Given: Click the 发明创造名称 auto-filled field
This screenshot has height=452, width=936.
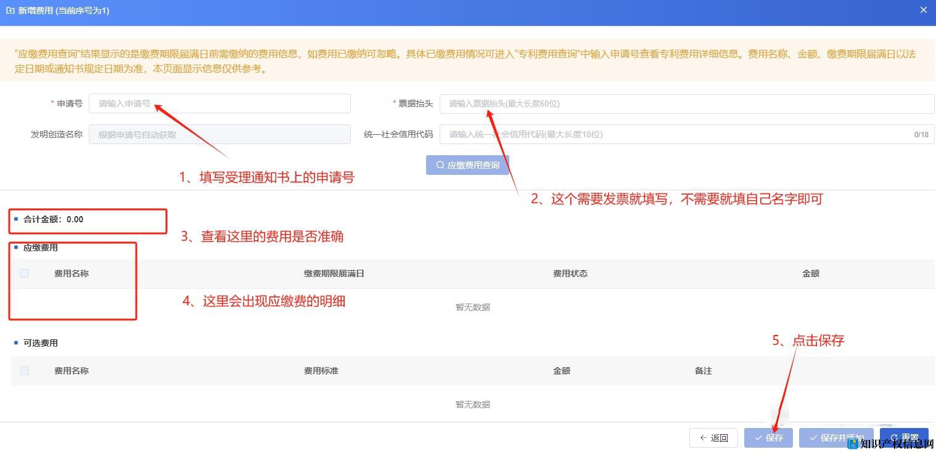Looking at the screenshot, I should pyautogui.click(x=220, y=134).
